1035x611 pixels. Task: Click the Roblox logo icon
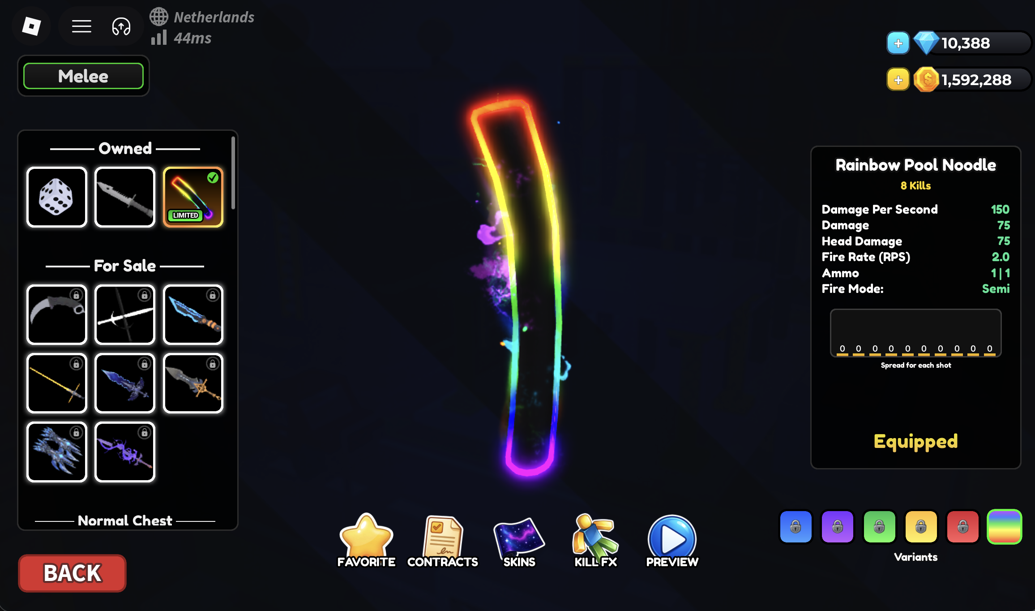31,26
